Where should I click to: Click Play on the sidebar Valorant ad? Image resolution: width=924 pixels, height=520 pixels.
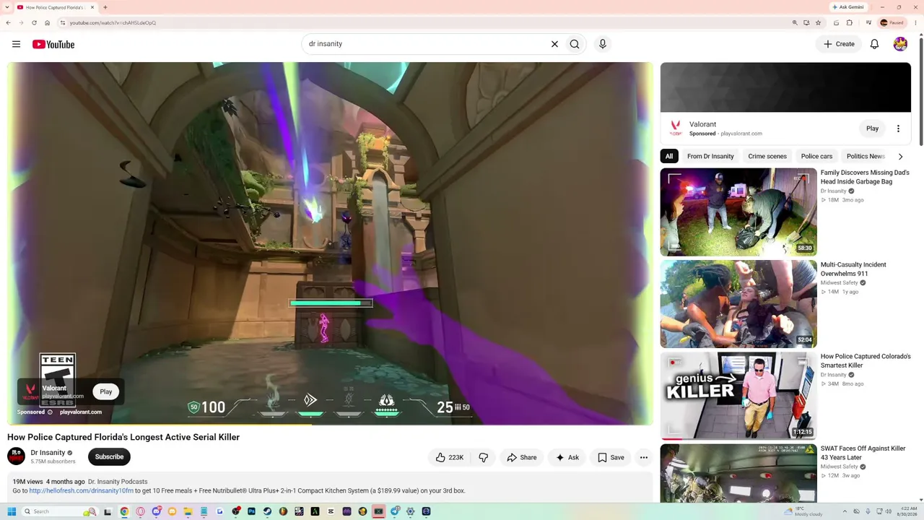(872, 129)
